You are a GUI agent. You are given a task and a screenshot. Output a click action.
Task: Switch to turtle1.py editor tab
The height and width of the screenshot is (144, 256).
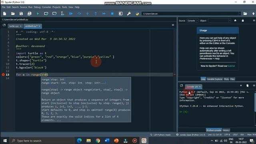(14, 26)
